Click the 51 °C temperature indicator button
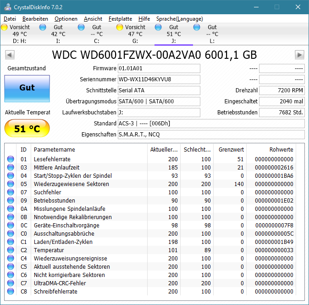309x305 pixels. pos(27,128)
